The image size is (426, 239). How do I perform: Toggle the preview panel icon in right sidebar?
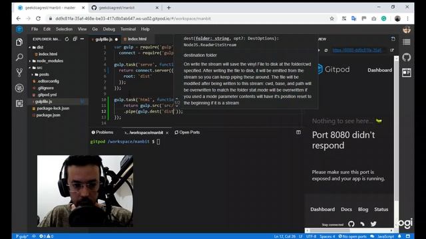407,72
